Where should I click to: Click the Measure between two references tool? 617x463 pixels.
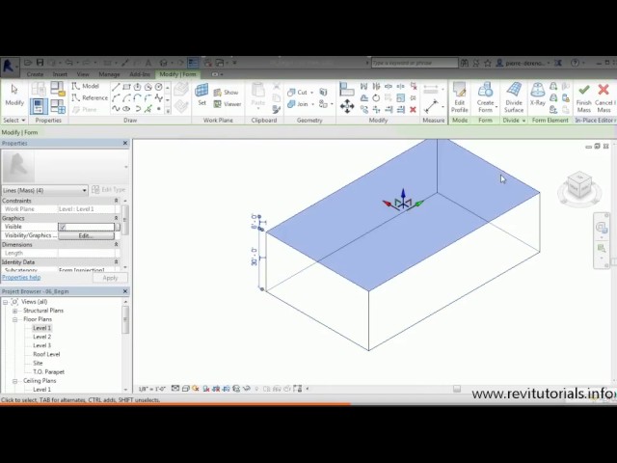tap(432, 106)
